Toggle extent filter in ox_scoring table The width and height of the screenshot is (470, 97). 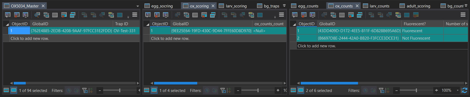coord(223,90)
